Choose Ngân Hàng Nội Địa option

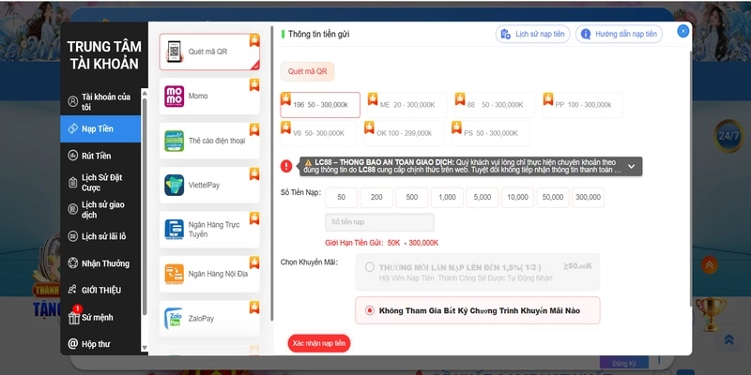coord(209,274)
